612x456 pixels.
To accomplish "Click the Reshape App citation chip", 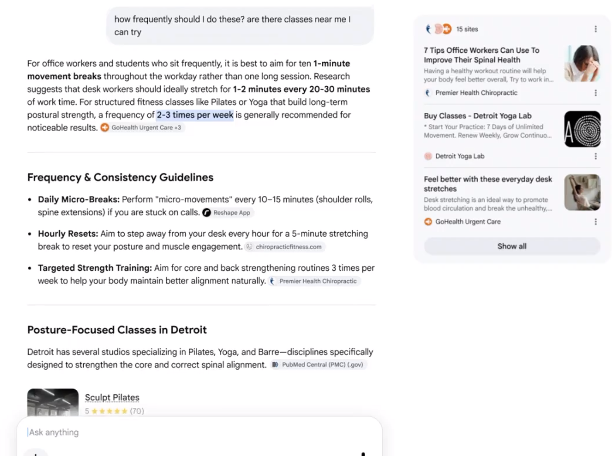I will point(228,213).
